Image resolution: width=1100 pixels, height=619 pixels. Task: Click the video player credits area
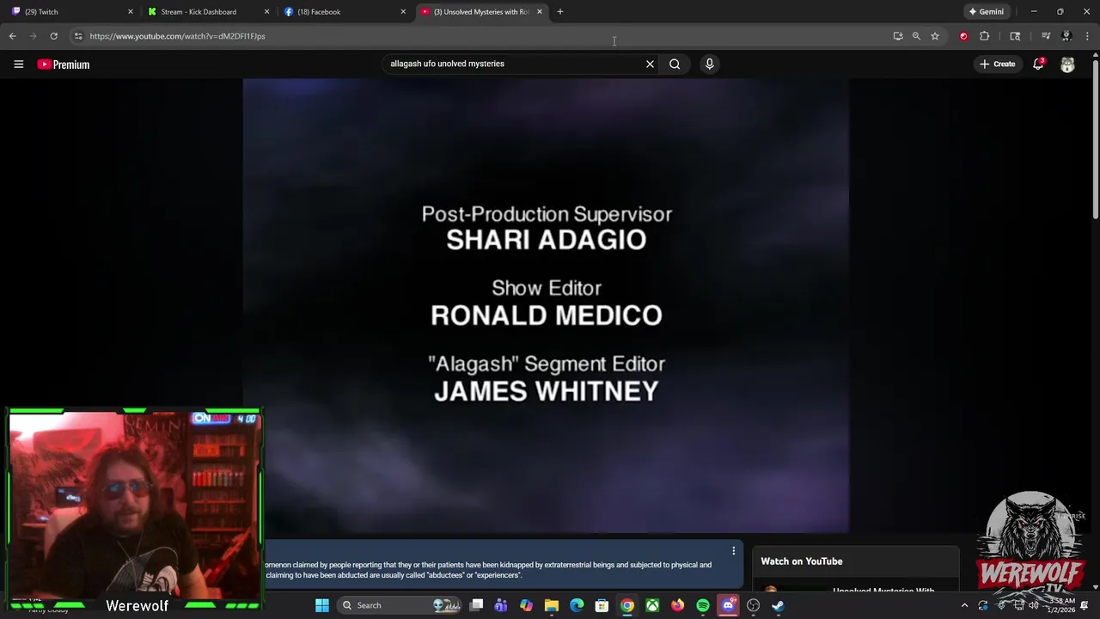point(546,305)
